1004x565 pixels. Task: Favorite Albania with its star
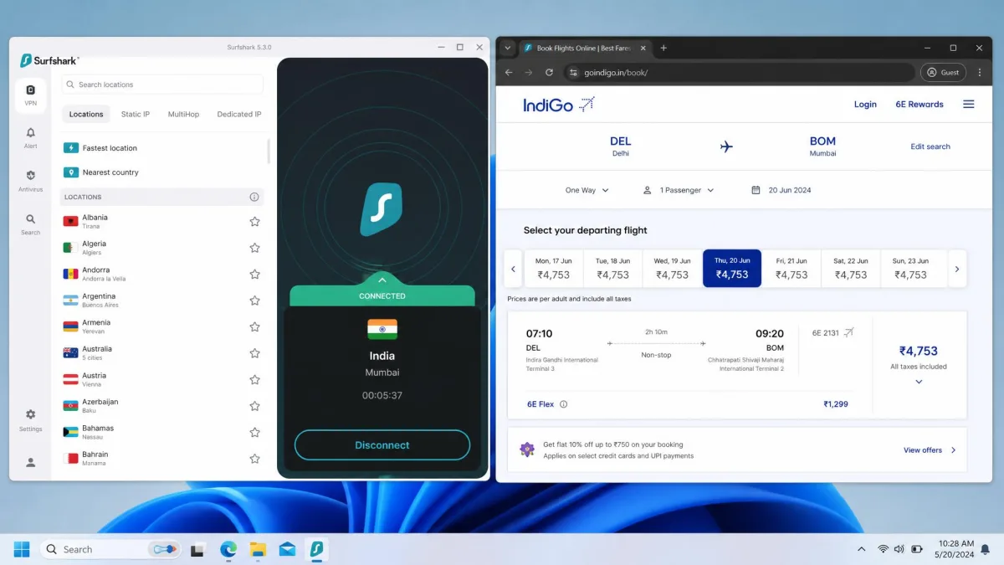(254, 222)
